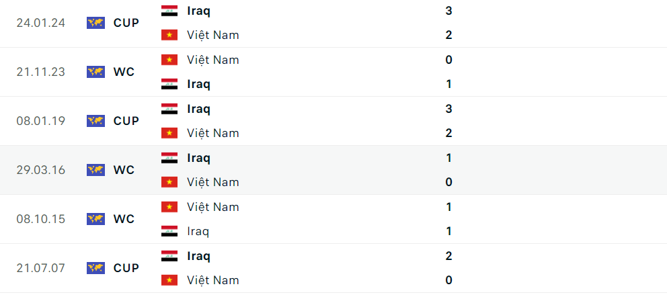The width and height of the screenshot is (667, 303).
Task: Click the world map icon beside 24.01.24 CUP
Action: click(x=95, y=23)
